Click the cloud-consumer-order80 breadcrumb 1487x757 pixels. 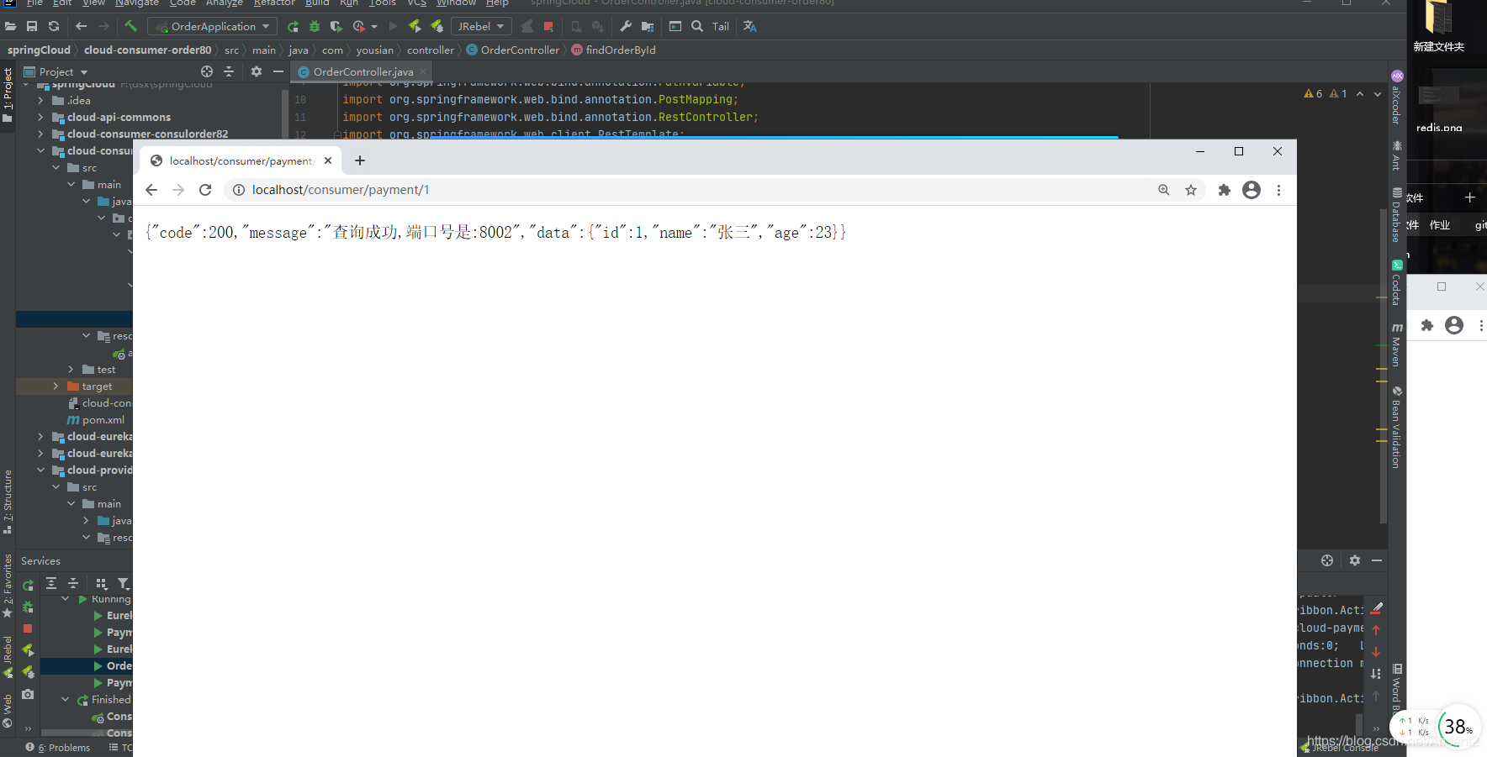pos(147,50)
